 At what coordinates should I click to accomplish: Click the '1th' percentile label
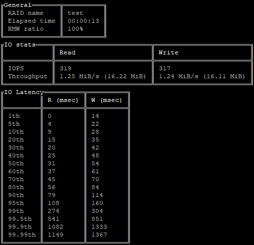point(14,116)
